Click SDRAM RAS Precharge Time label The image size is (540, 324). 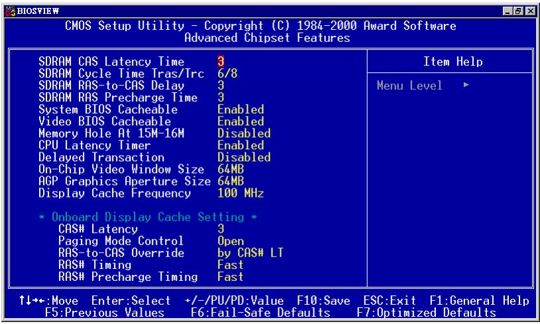118,97
